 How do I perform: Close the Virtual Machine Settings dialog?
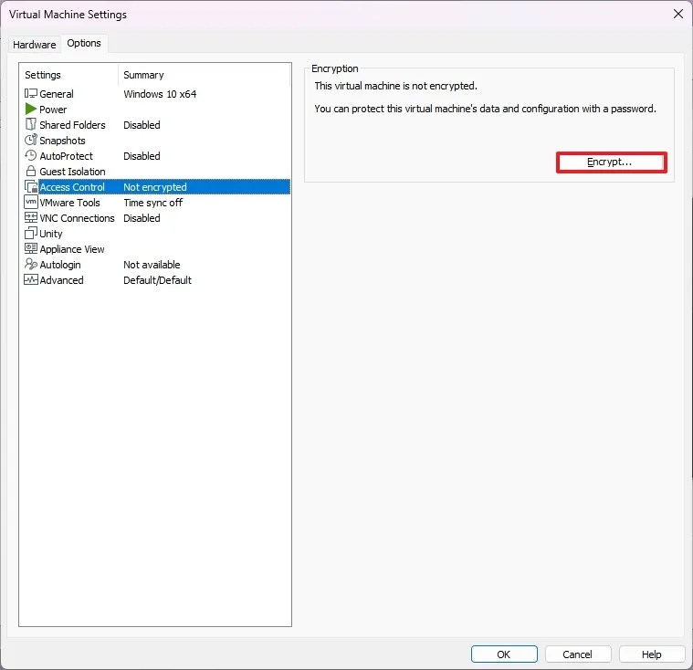678,14
